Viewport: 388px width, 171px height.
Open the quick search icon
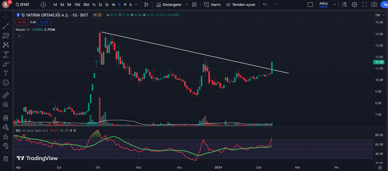[x=345, y=5]
